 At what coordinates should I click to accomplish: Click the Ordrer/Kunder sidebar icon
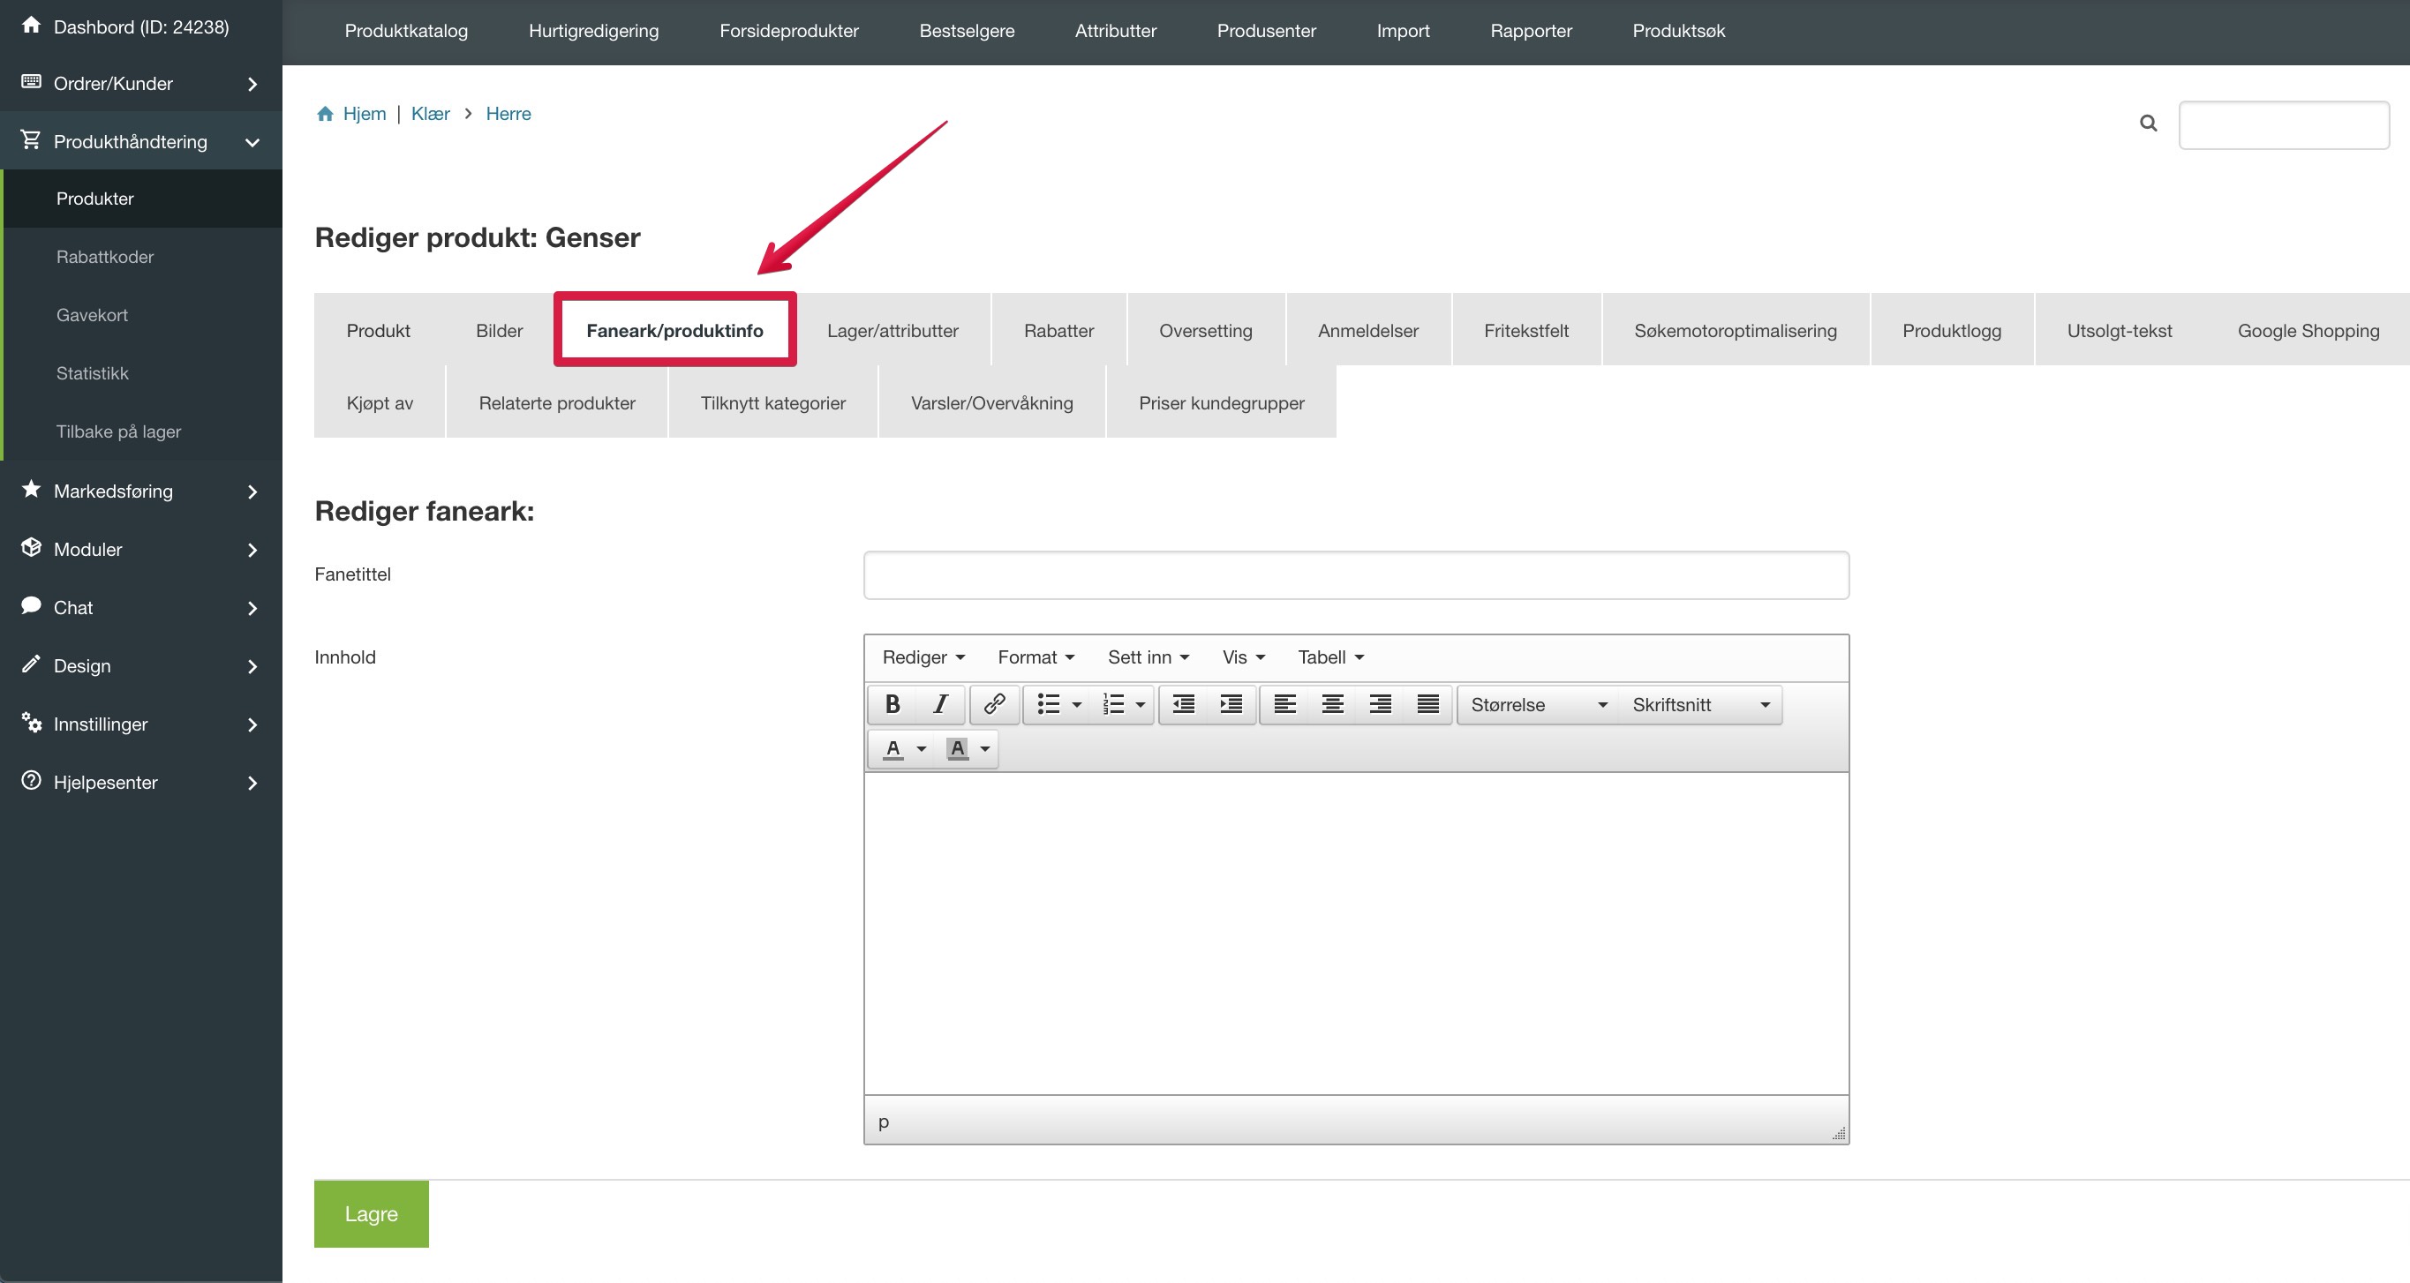31,81
